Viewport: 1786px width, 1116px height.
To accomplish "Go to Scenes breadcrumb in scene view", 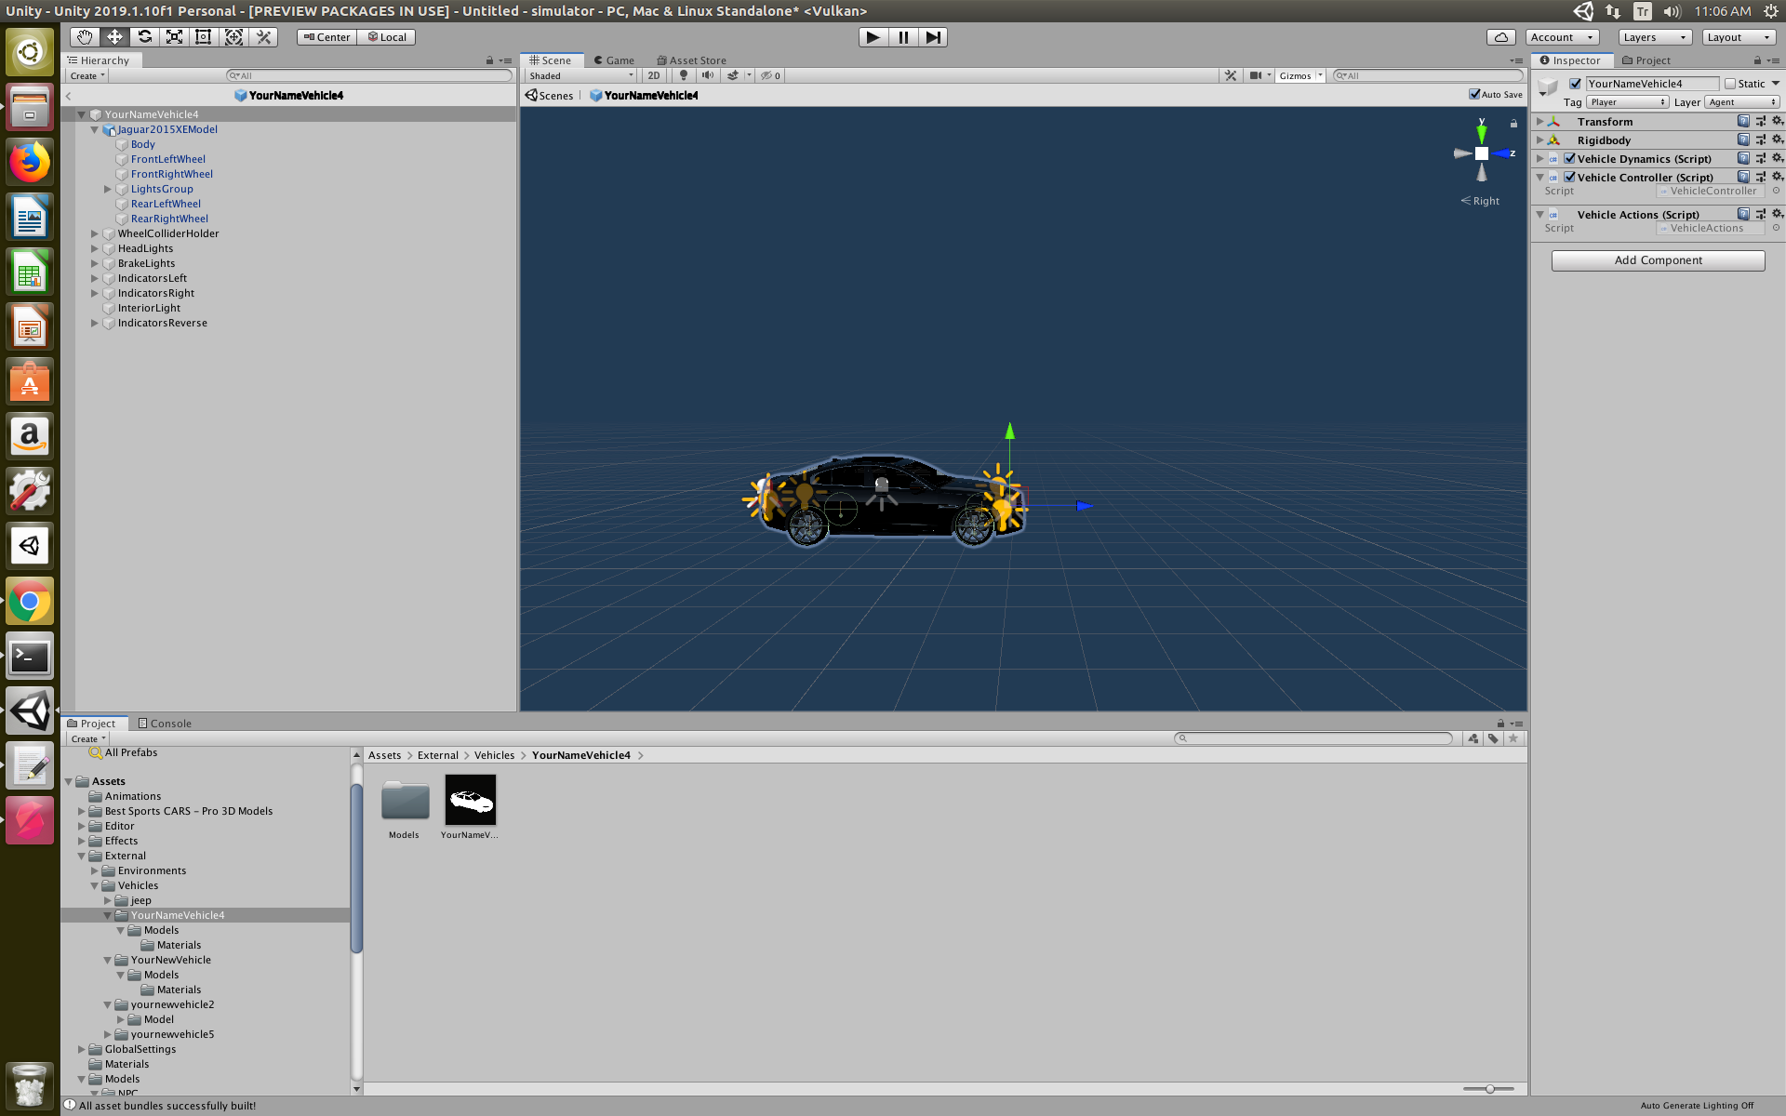I will pyautogui.click(x=549, y=95).
